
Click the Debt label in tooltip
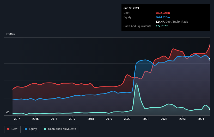[126, 13]
